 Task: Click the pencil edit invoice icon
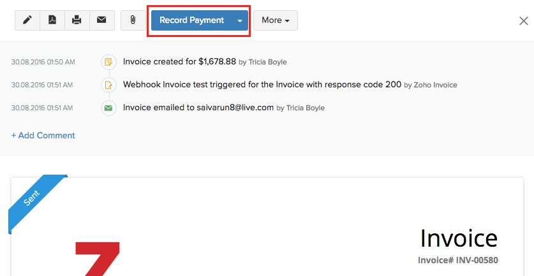pos(27,20)
